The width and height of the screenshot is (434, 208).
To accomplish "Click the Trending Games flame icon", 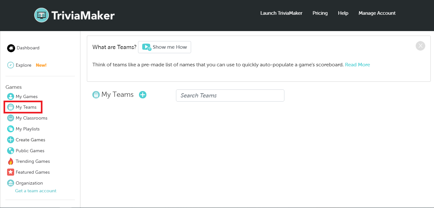I will 11,161.
